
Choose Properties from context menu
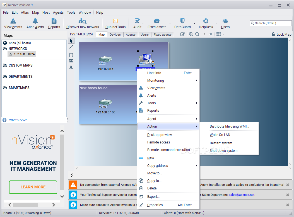[x=168, y=205]
